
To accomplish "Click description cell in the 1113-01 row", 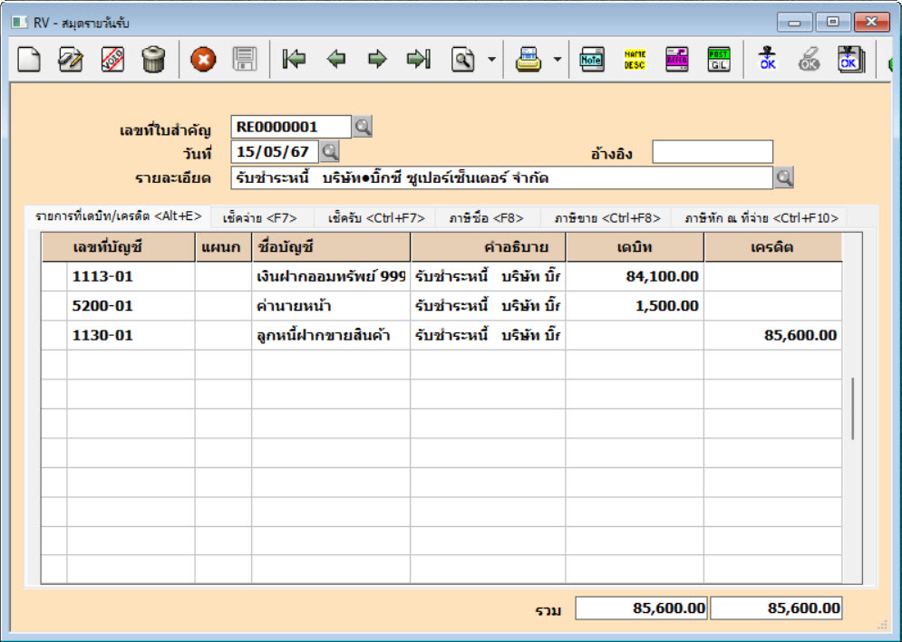I will pyautogui.click(x=488, y=276).
